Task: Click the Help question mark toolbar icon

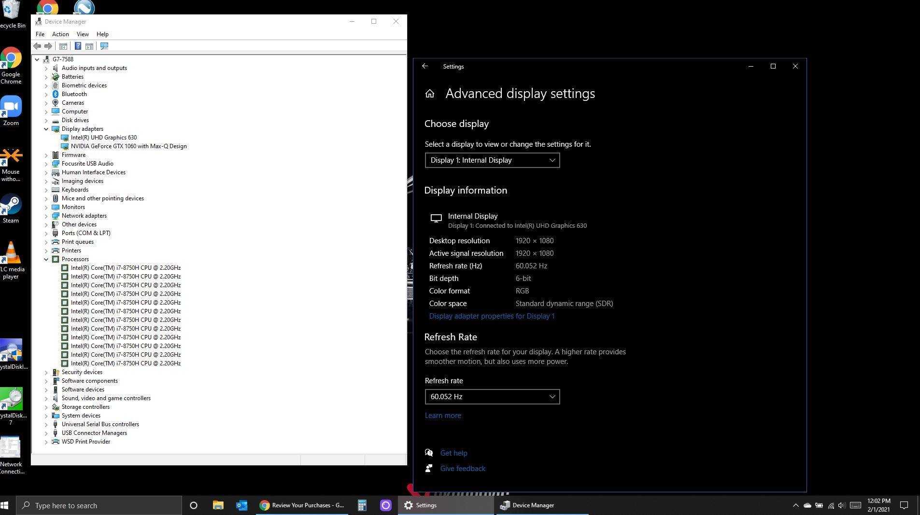Action: tap(78, 46)
